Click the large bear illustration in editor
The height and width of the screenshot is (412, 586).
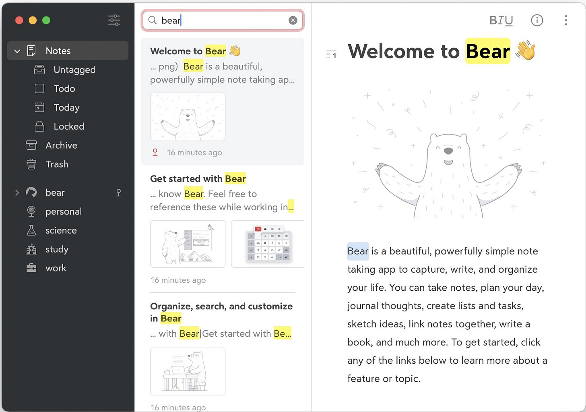(x=448, y=153)
